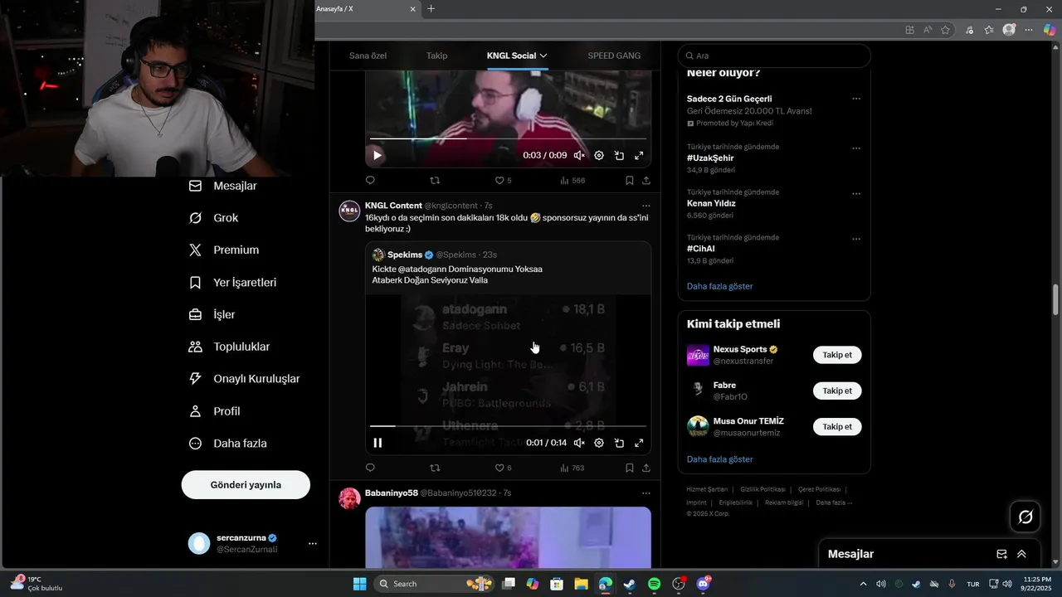Open Topluluklar communities page

click(x=230, y=347)
